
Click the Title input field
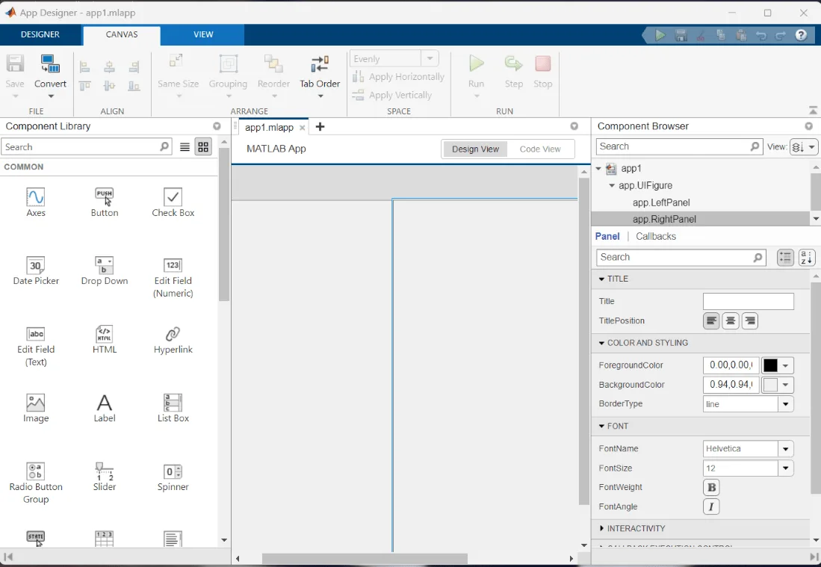pos(749,302)
